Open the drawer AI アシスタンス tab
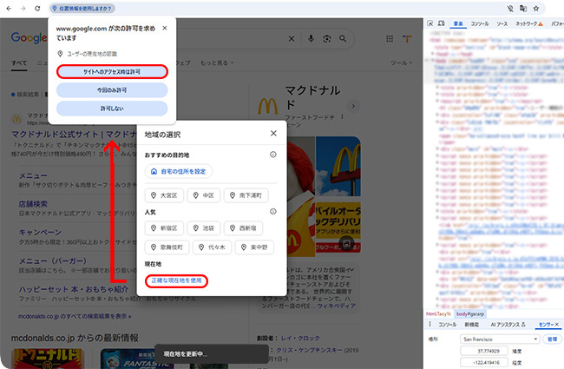Image resolution: width=564 pixels, height=369 pixels. tap(508, 325)
